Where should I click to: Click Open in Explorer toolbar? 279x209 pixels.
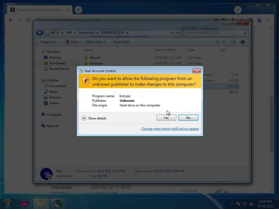72,42
